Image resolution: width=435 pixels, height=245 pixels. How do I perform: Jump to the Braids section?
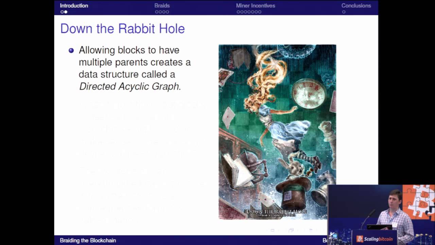pos(162,5)
